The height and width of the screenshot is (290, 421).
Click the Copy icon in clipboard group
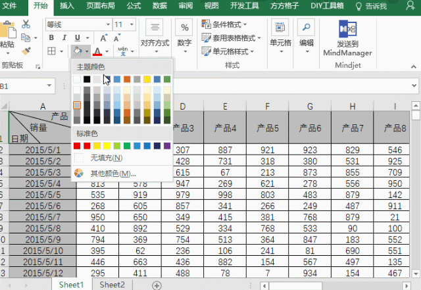[x=26, y=38]
